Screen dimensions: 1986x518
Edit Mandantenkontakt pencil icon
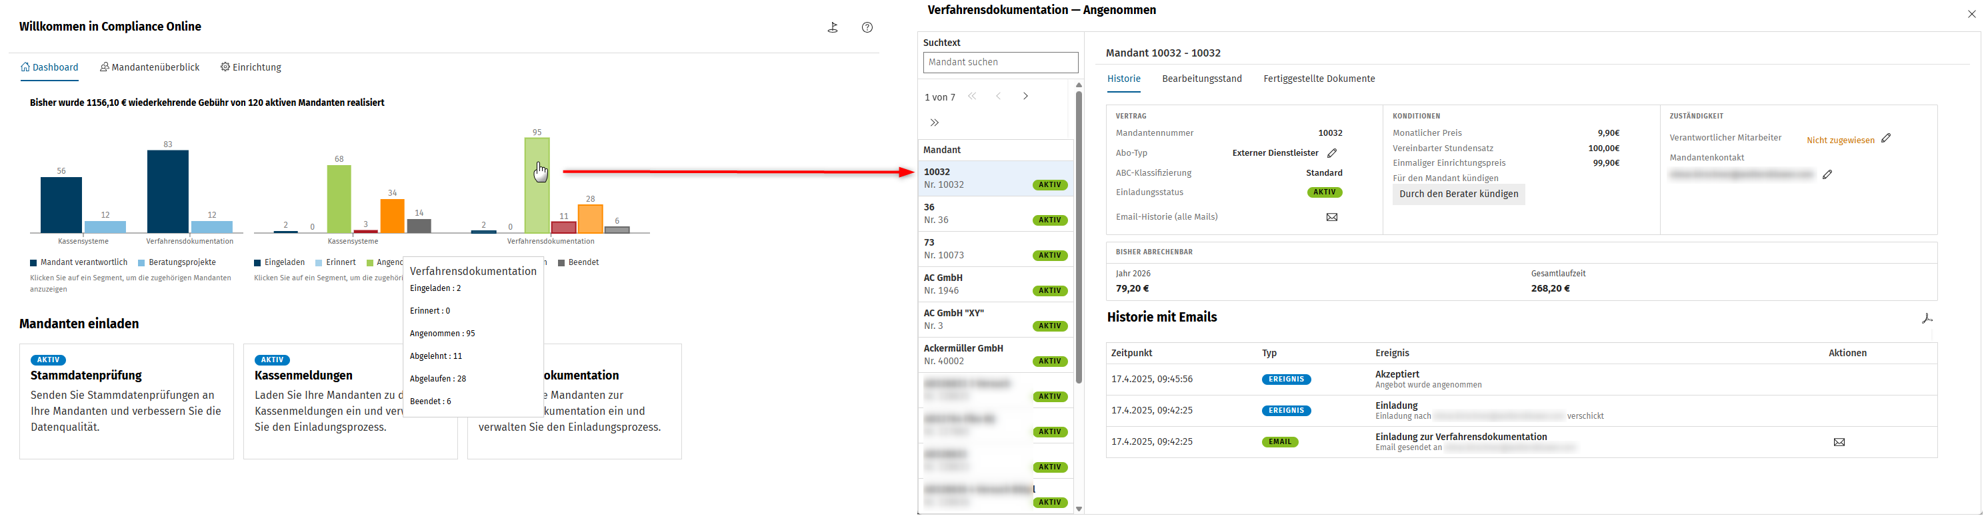[x=1827, y=174]
